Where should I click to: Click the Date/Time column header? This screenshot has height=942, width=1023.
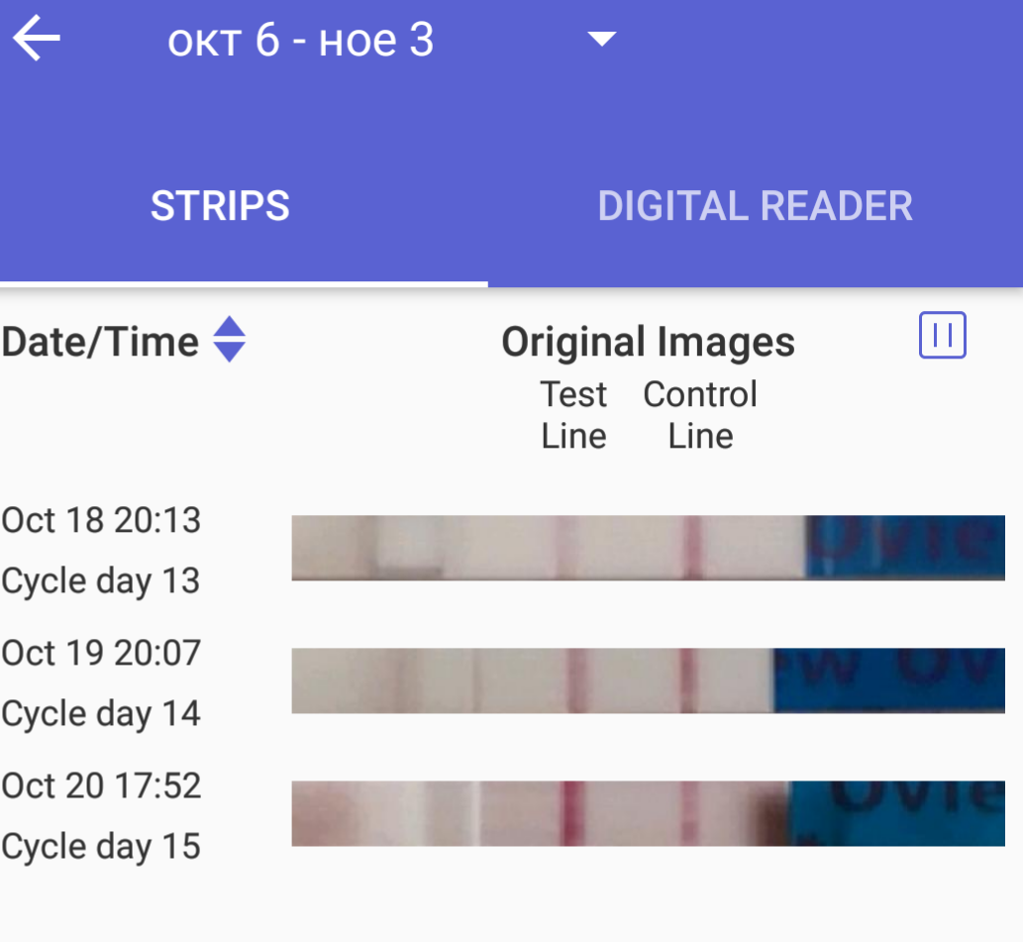click(x=100, y=342)
